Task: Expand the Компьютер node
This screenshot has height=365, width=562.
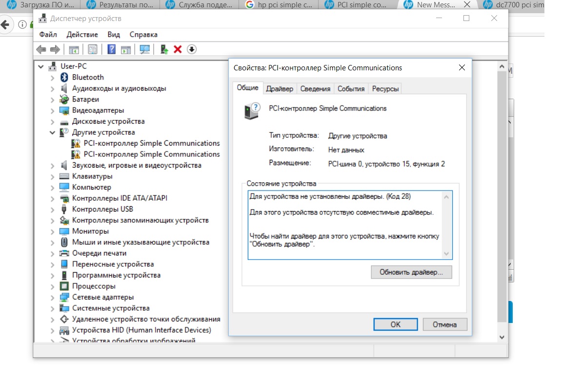Action: pos(52,187)
